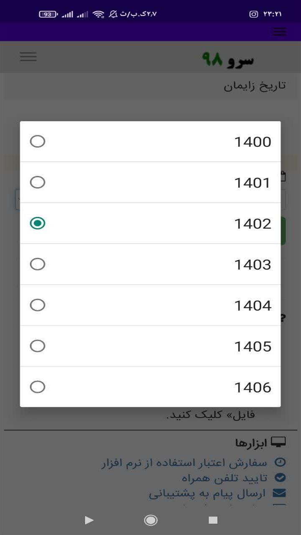Viewport: 301px width, 535px height.
Task: Tap the Android back triangle button
Action: (x=89, y=520)
